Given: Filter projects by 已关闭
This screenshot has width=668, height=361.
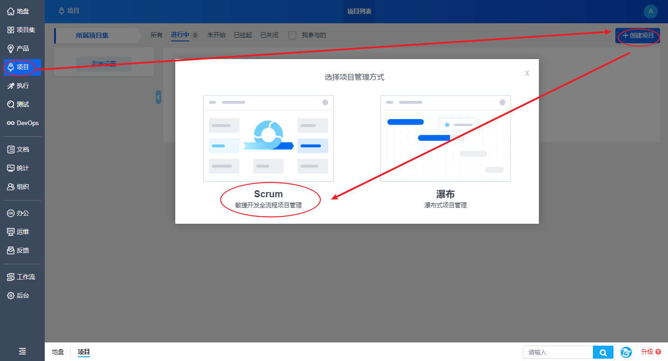Looking at the screenshot, I should (x=269, y=35).
